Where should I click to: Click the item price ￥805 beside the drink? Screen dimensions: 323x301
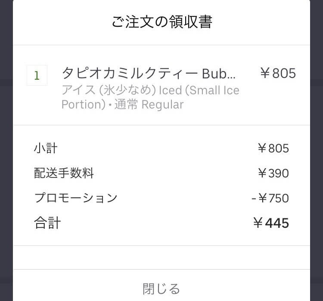coord(278,73)
